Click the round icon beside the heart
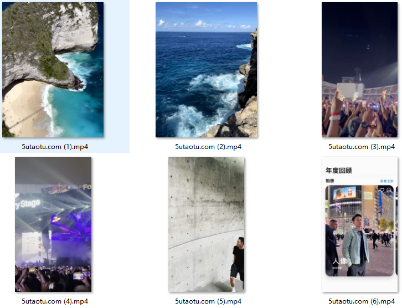 click(x=389, y=190)
